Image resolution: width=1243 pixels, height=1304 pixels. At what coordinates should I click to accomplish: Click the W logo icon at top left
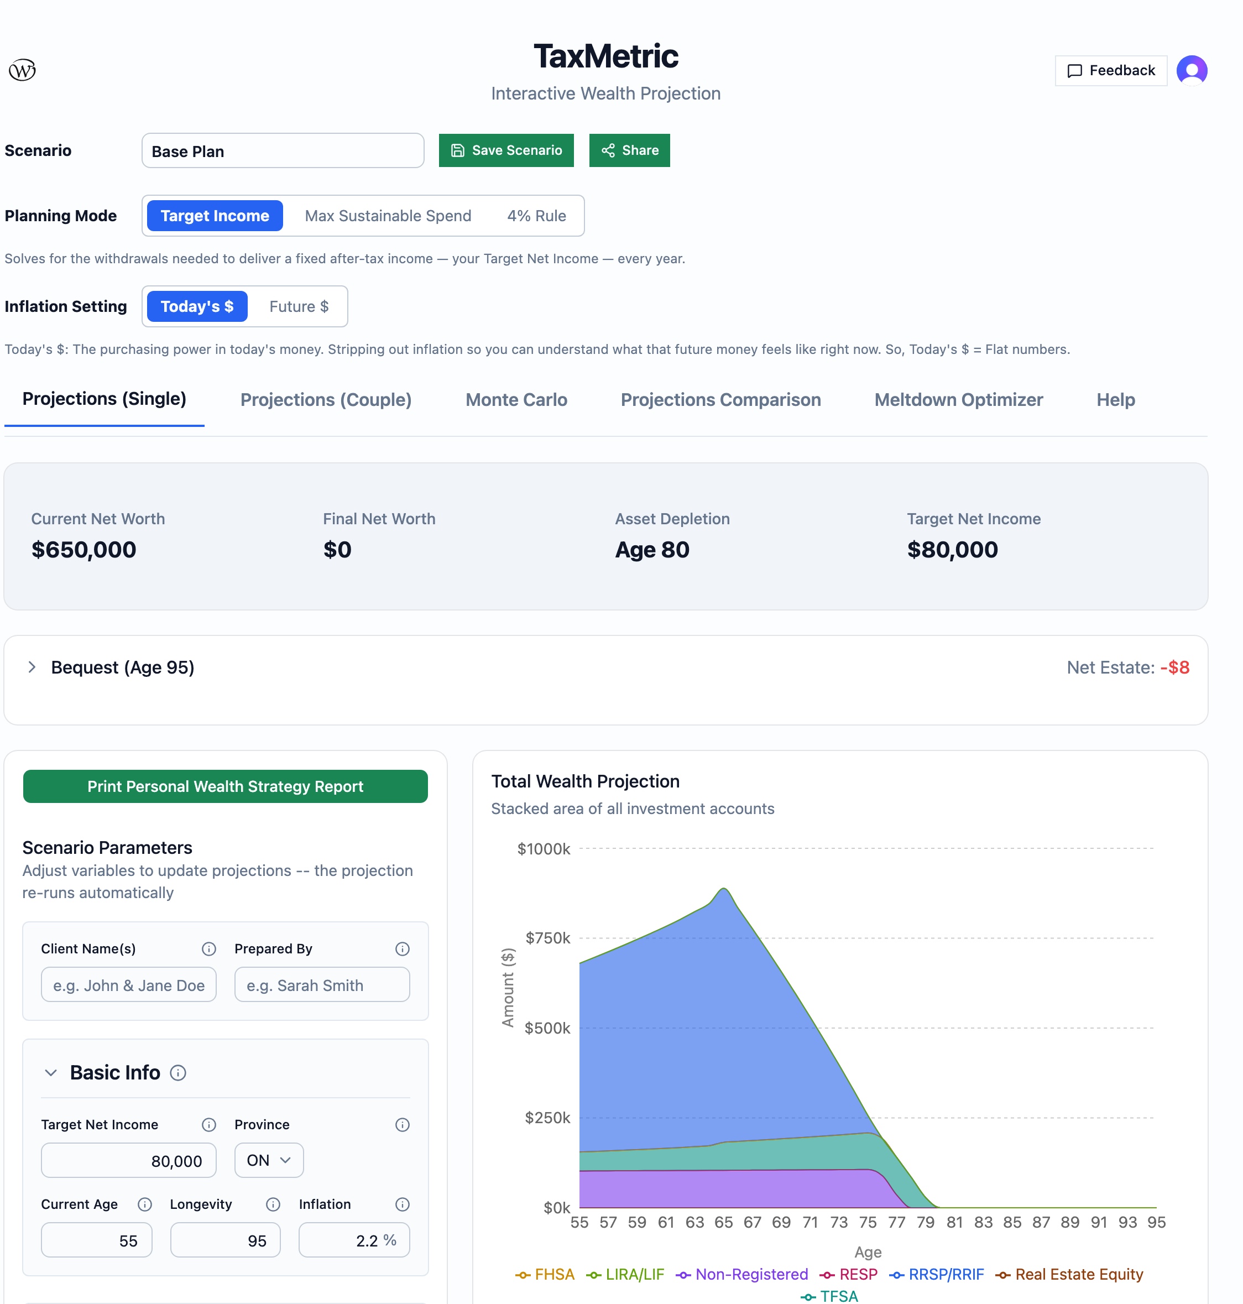pos(22,70)
